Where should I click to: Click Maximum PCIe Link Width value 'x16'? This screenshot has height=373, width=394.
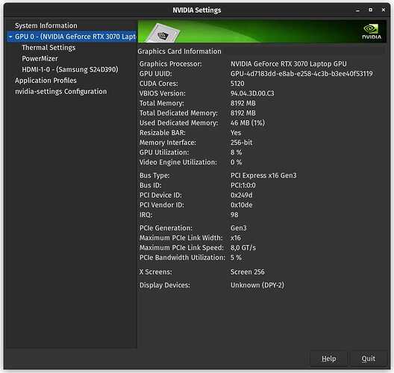click(x=236, y=238)
